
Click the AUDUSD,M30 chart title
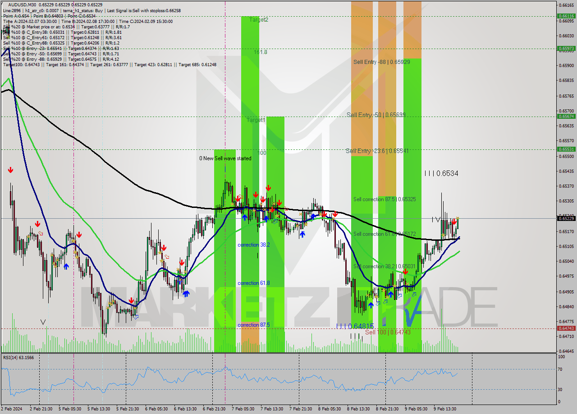click(22, 4)
